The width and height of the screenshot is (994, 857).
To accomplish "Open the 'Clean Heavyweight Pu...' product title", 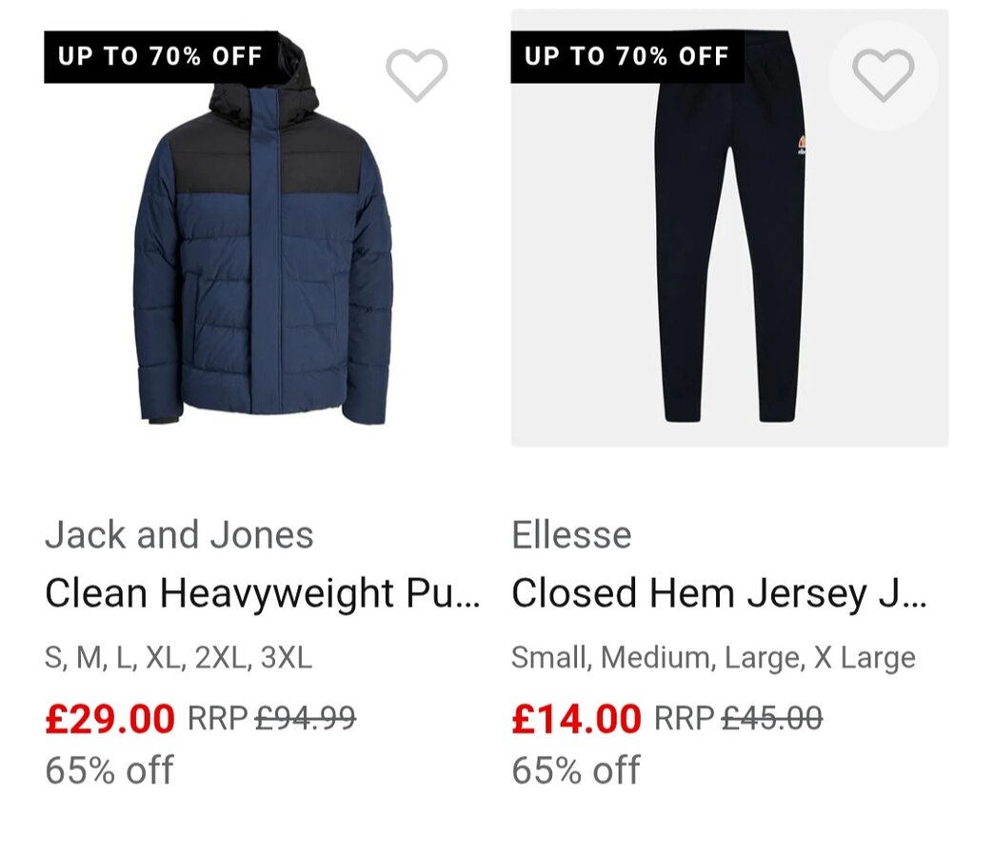I will tap(262, 593).
